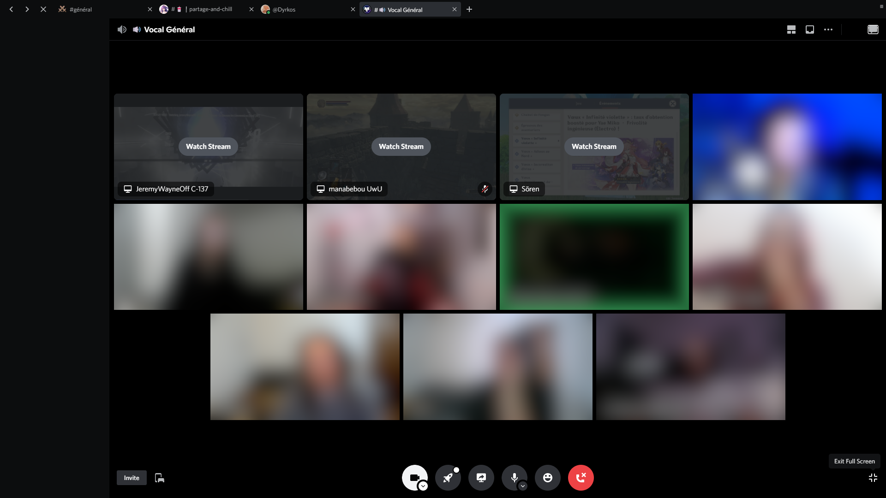Open the Activities rocket launcher

pyautogui.click(x=448, y=478)
